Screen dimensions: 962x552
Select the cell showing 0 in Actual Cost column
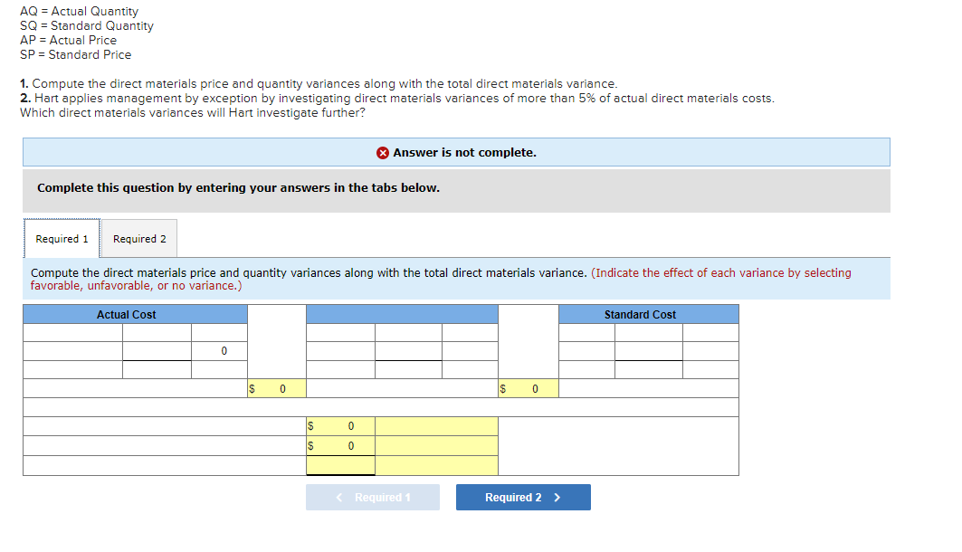tap(223, 351)
